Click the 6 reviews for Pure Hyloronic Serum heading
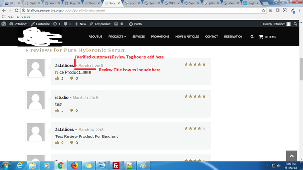Image resolution: width=303 pixels, height=170 pixels. 76,50
